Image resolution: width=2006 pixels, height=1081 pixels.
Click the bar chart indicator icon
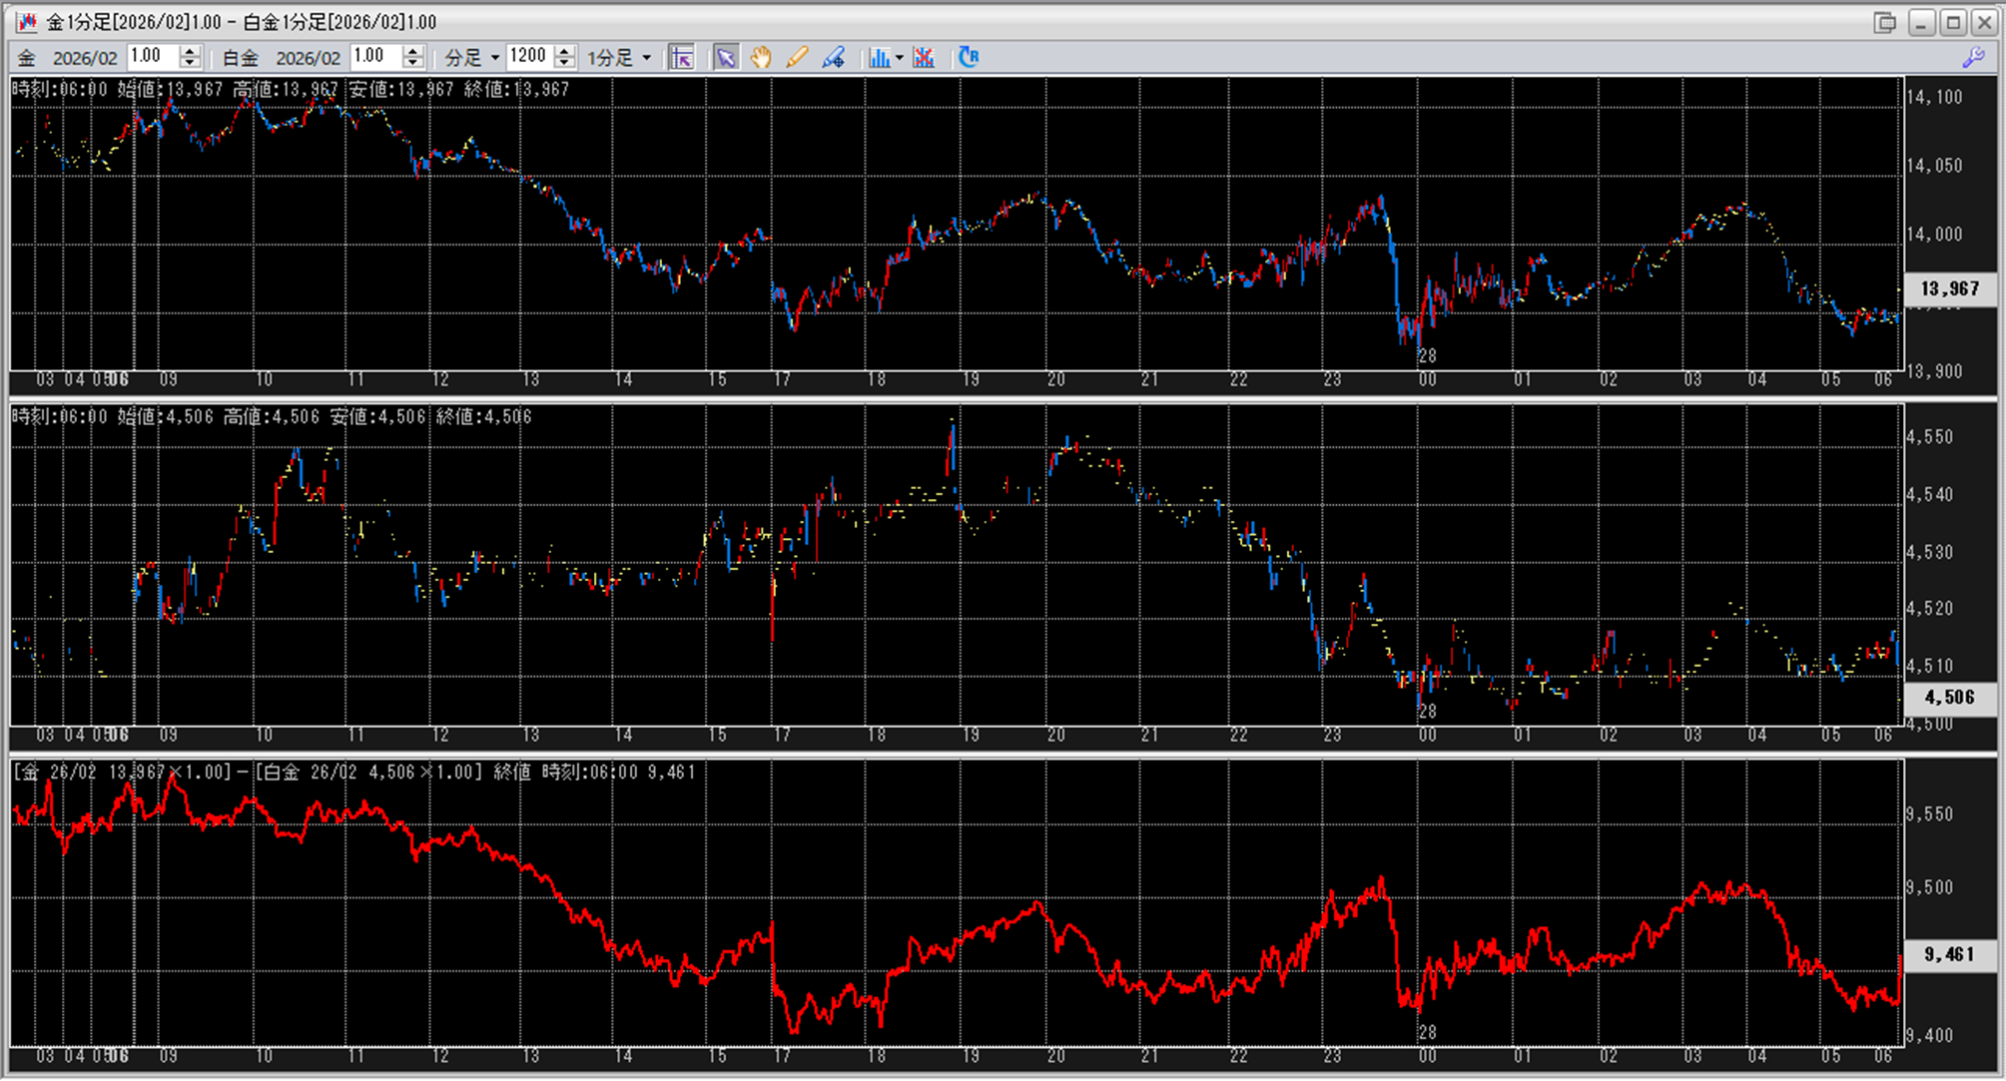pos(879,57)
